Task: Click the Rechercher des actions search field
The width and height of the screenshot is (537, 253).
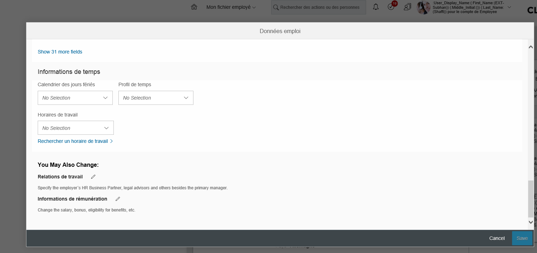Action: click(x=319, y=7)
